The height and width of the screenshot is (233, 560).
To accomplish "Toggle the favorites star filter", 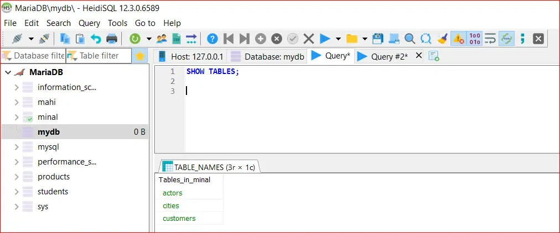I will click(x=139, y=56).
